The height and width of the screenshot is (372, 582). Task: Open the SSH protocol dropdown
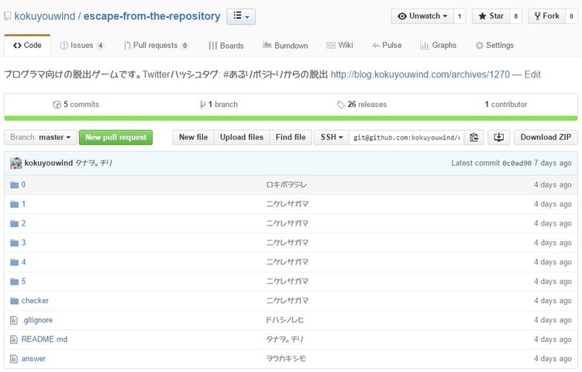click(332, 137)
